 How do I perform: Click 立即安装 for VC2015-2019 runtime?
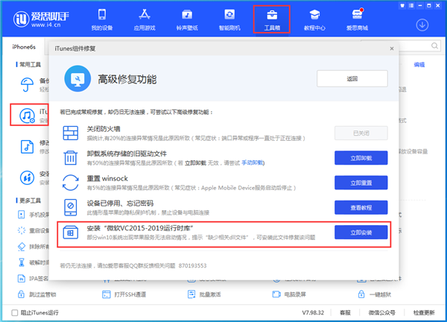tap(360, 232)
